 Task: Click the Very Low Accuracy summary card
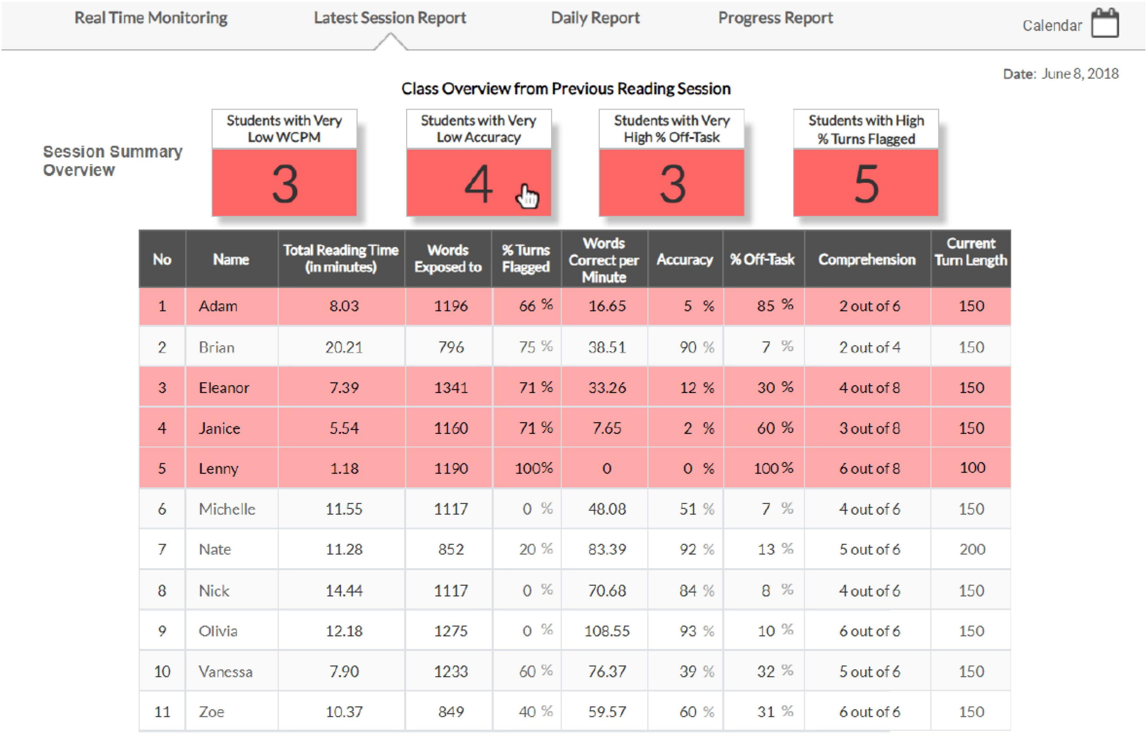click(x=478, y=162)
